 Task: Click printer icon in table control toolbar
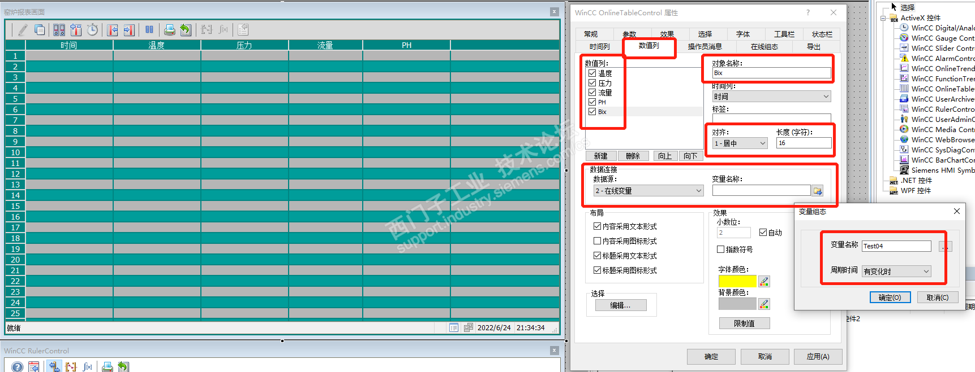click(169, 30)
